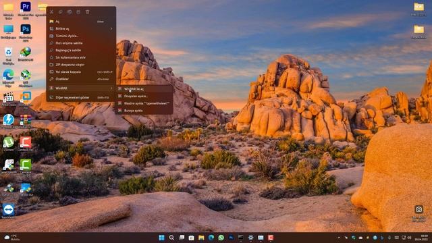Click the Share icon in context menu
Screen dimensions: 432x243
[78, 12]
